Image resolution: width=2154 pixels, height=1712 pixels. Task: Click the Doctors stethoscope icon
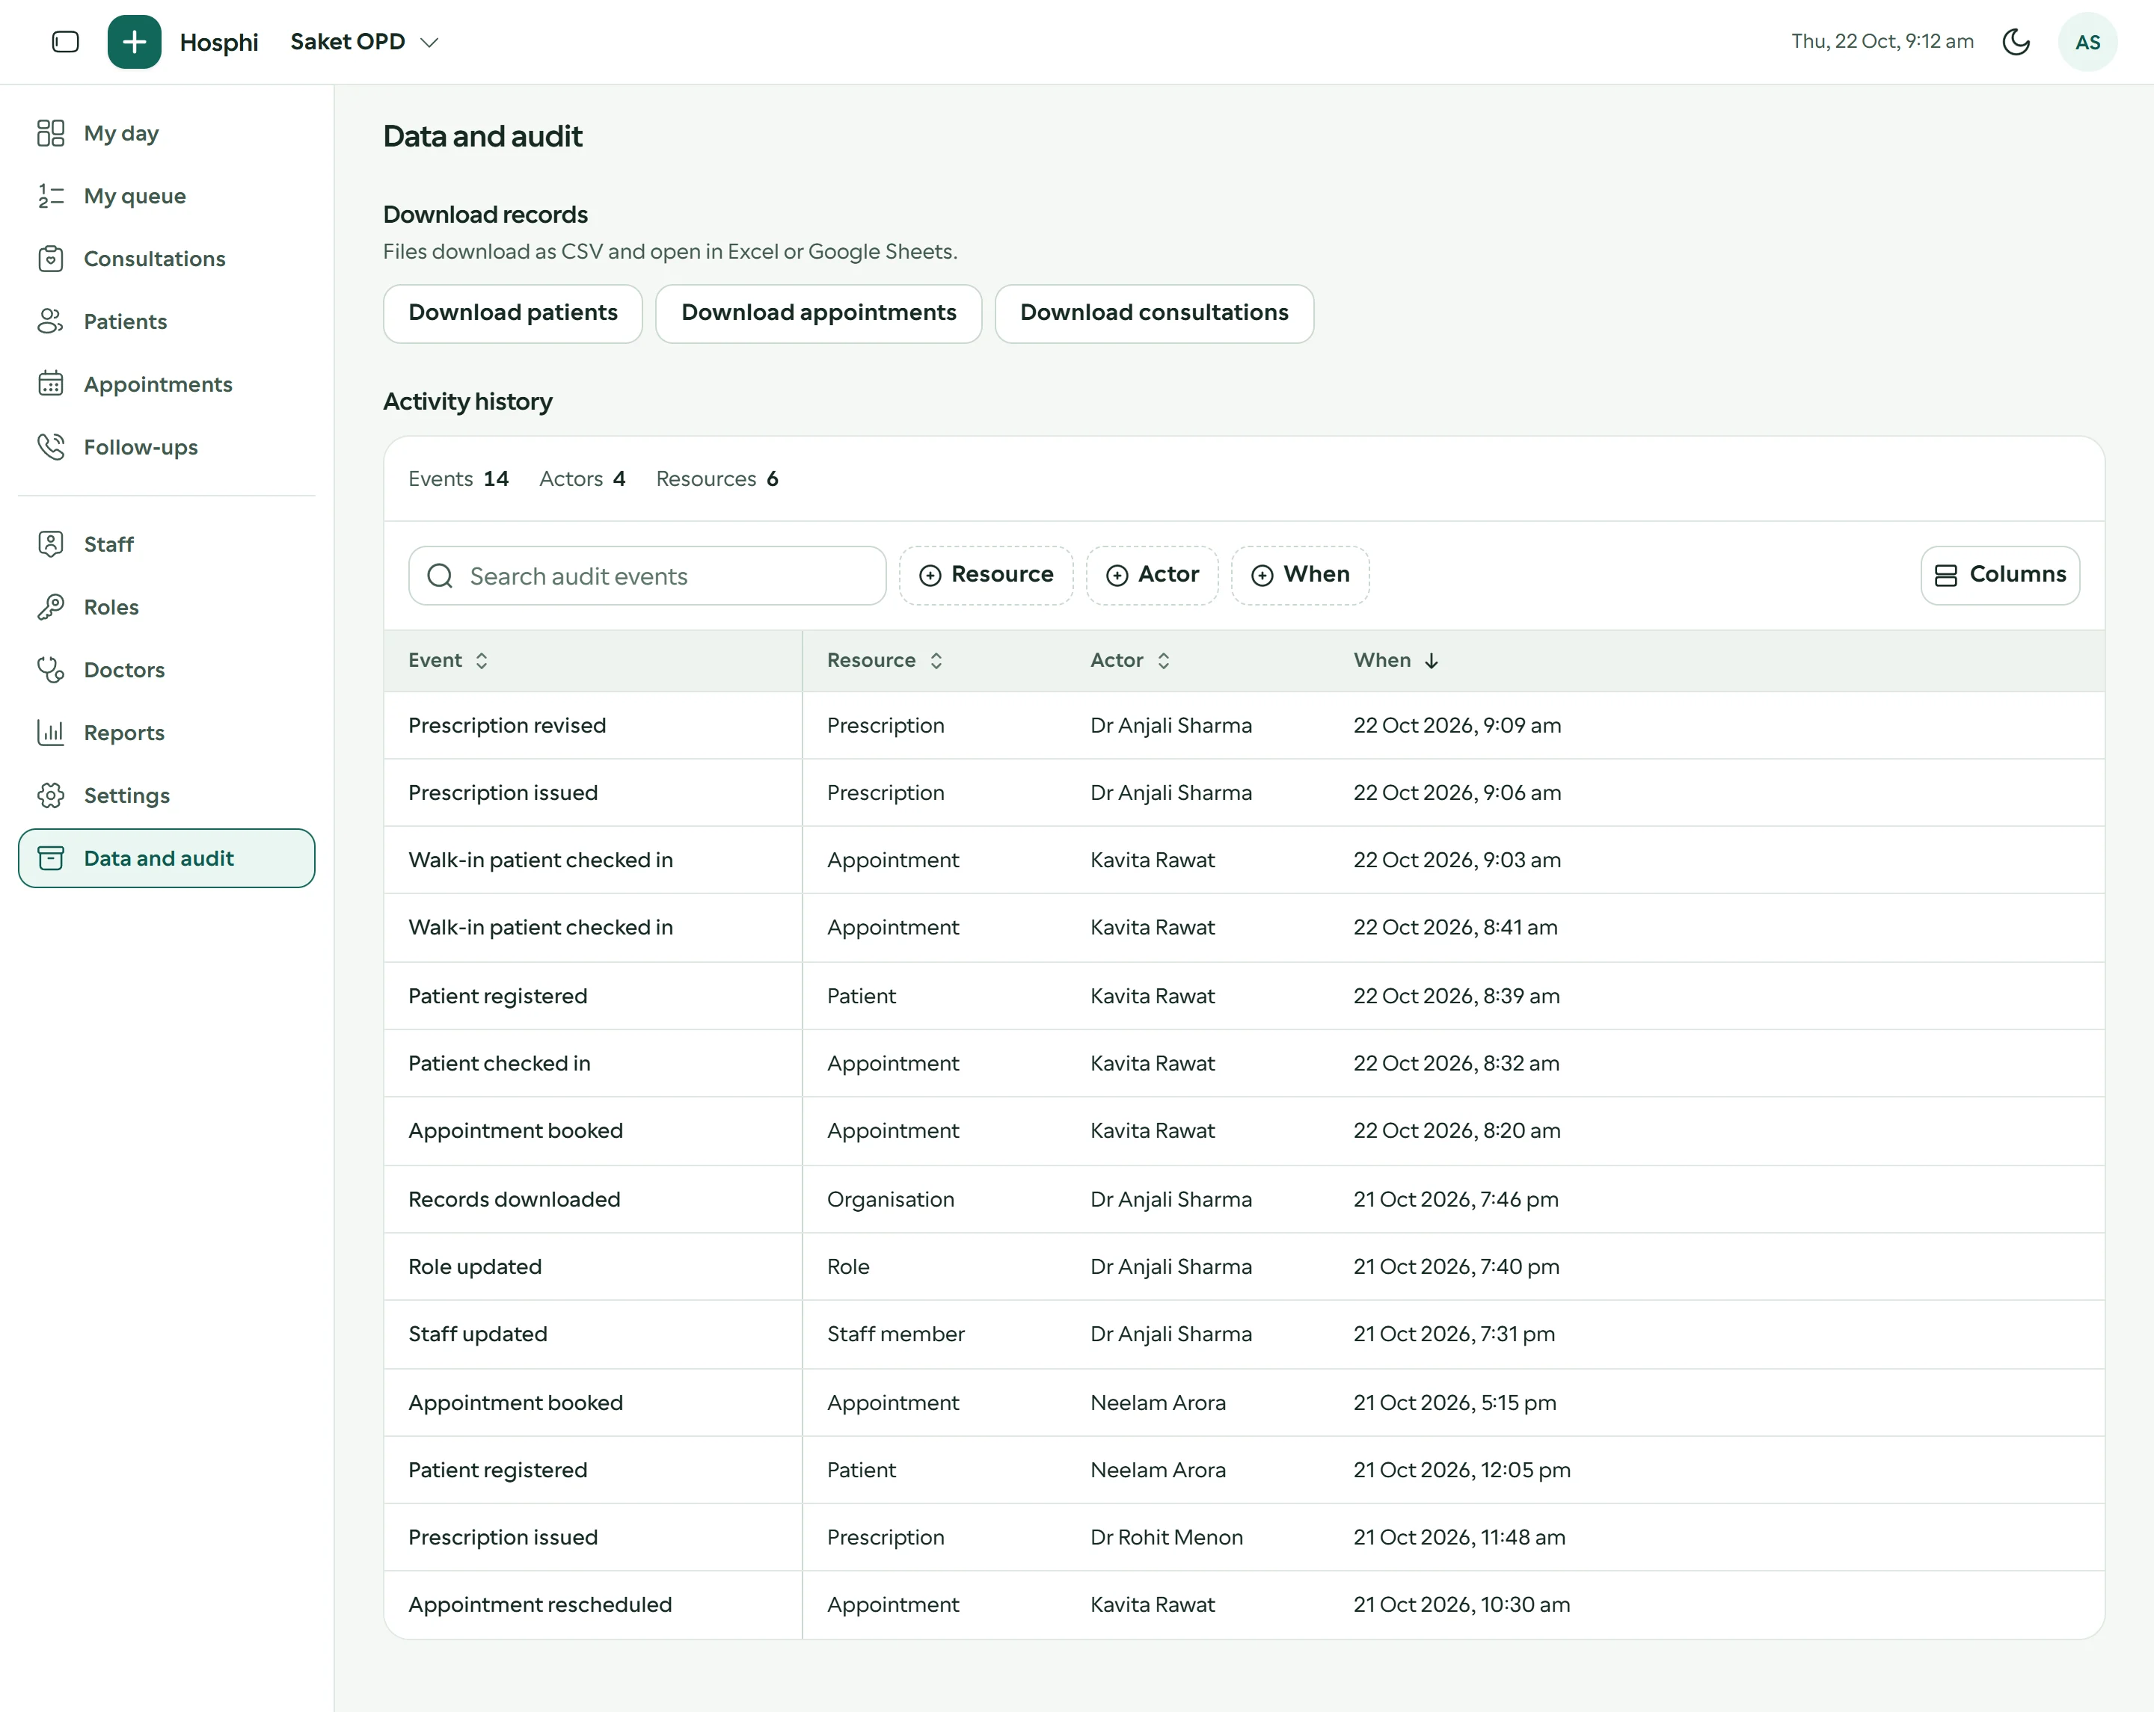[51, 670]
